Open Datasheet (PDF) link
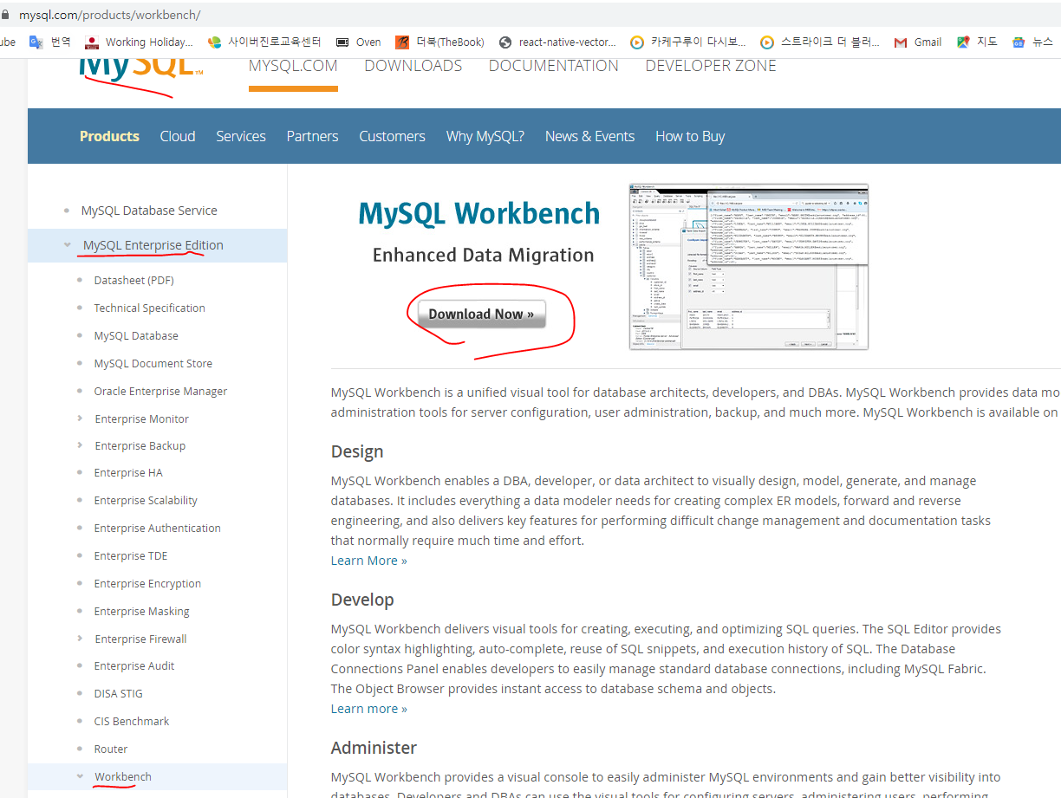The height and width of the screenshot is (798, 1061). coord(134,281)
